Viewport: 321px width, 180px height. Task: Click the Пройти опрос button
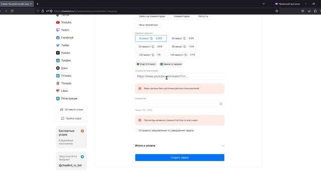pyautogui.click(x=71, y=118)
